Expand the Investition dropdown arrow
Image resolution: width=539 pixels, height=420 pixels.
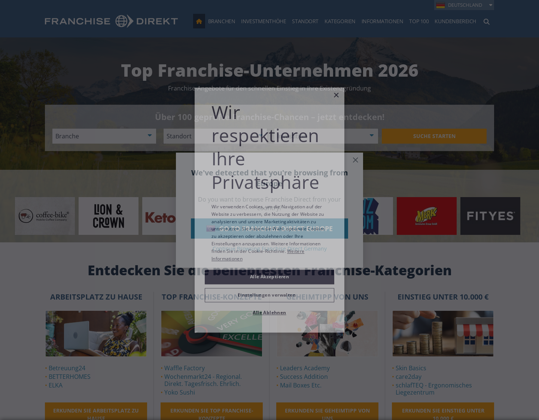371,135
